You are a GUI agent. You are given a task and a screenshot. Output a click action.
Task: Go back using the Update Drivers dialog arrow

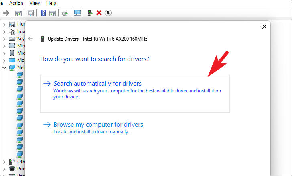click(x=30, y=39)
